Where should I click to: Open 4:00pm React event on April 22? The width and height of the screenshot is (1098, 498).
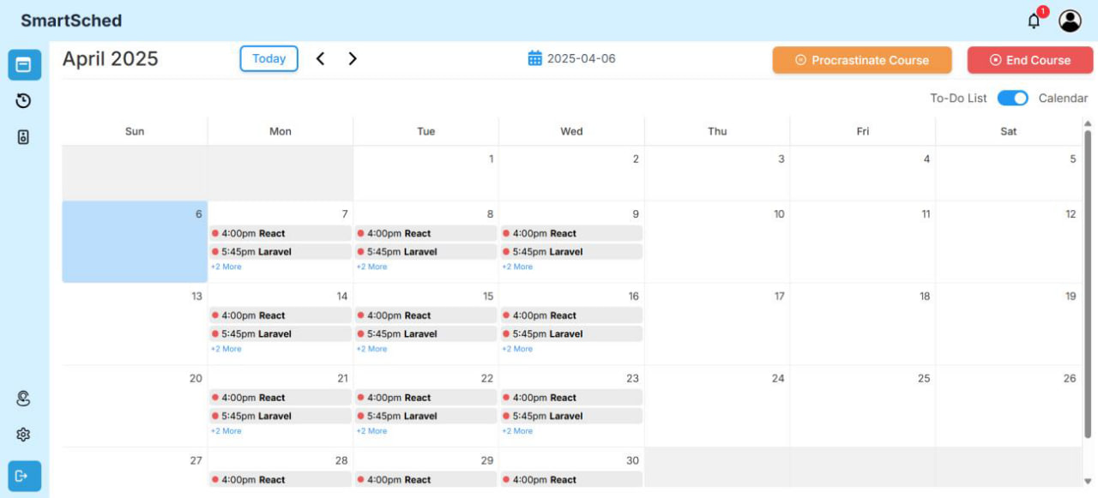(x=426, y=398)
